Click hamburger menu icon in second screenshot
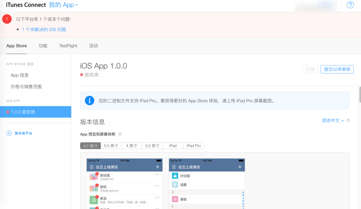This screenshot has width=361, height=209. coord(174,167)
